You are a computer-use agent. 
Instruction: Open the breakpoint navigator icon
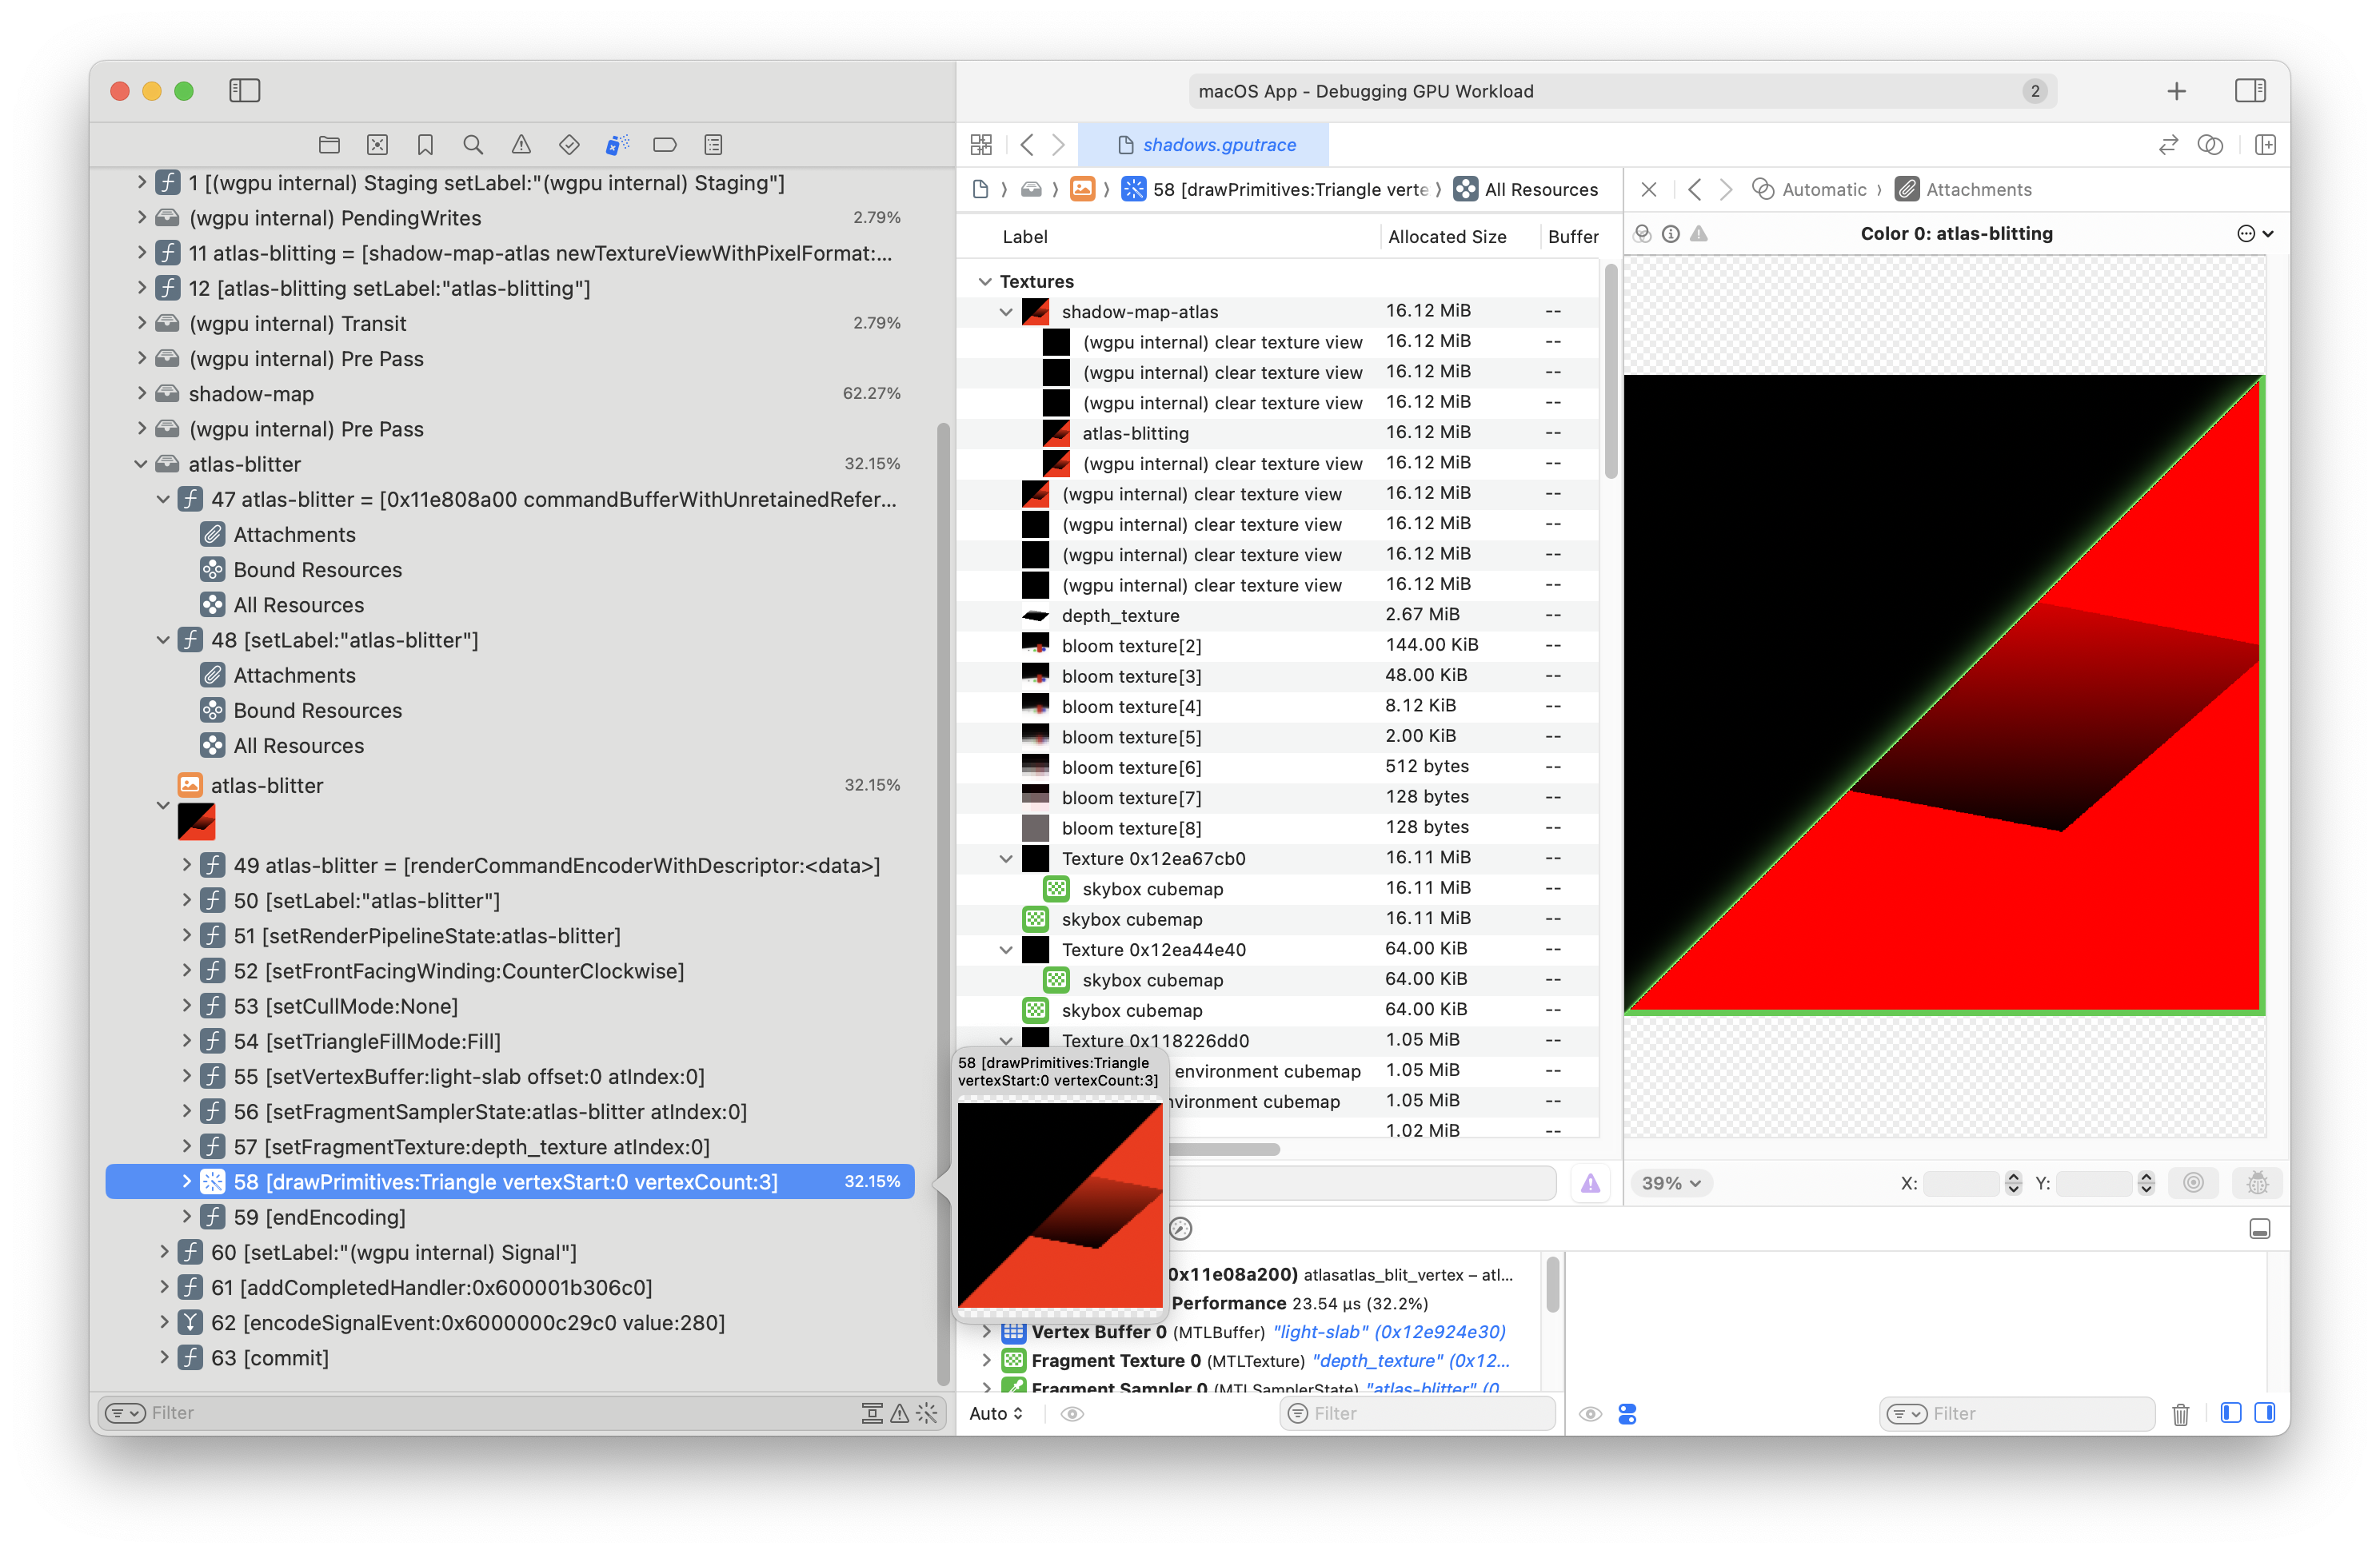click(x=665, y=145)
